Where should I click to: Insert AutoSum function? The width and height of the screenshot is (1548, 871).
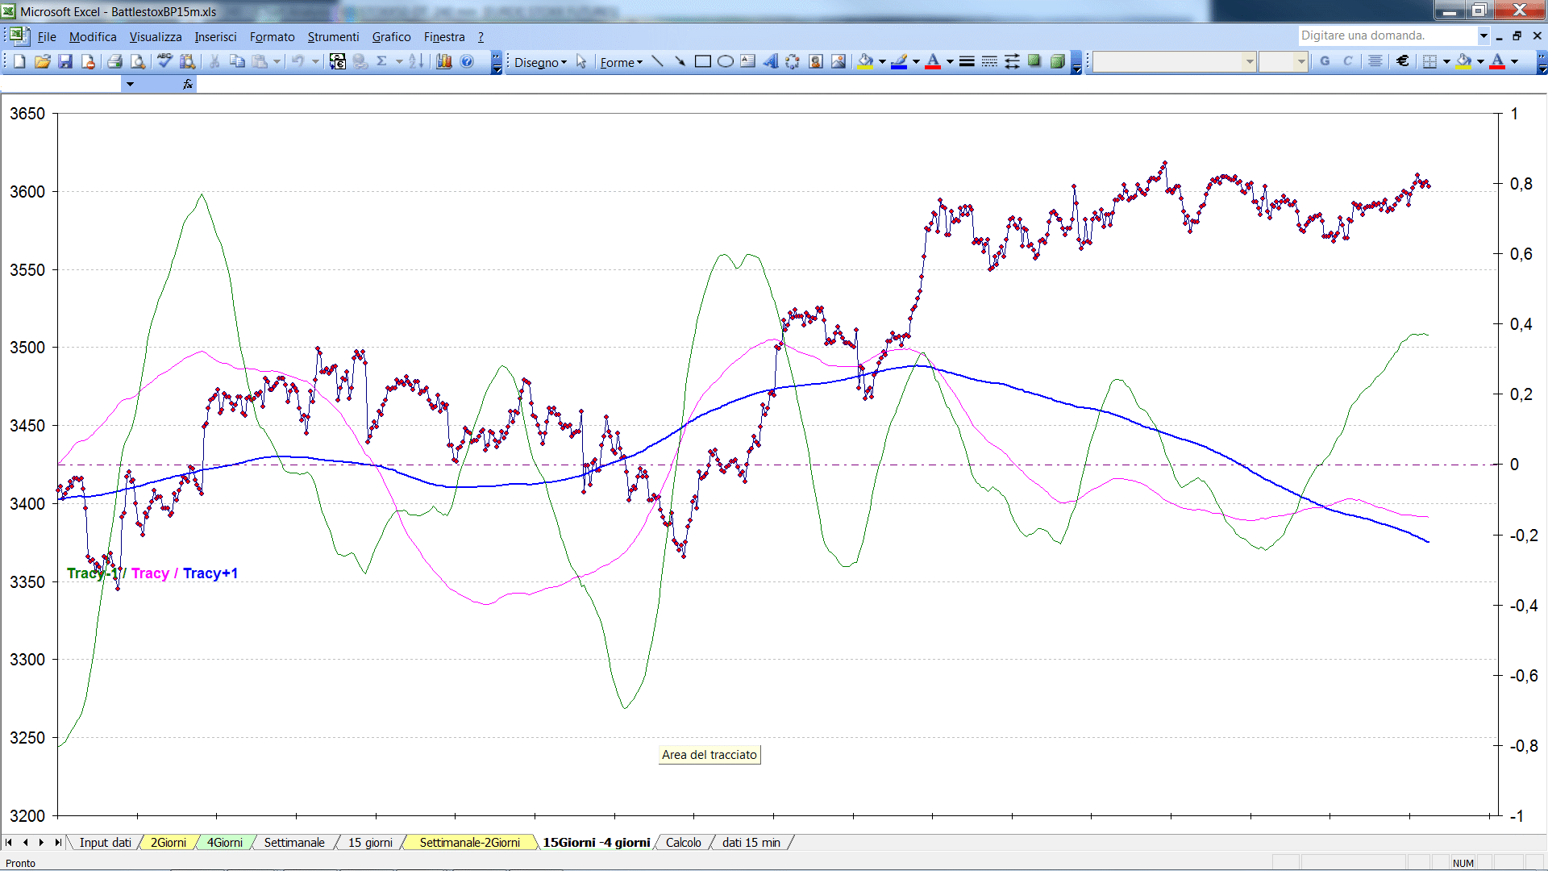(x=382, y=61)
